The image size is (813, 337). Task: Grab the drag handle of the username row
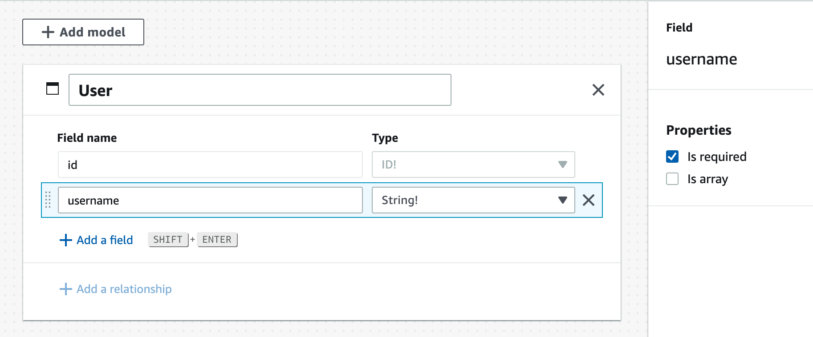[48, 200]
